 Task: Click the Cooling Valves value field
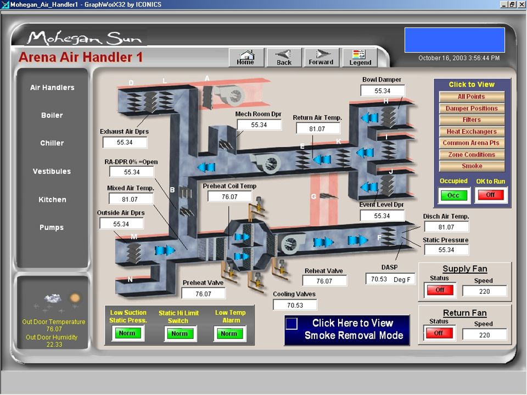pyautogui.click(x=295, y=305)
